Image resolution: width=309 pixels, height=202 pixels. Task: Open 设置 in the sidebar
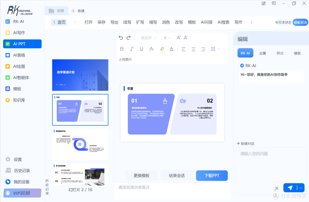click(22, 159)
